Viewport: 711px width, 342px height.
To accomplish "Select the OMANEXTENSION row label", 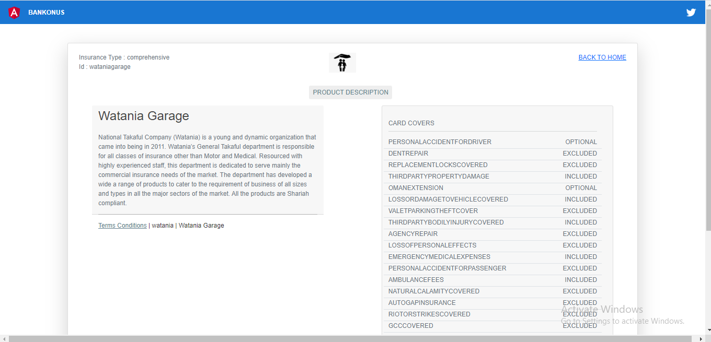I will [416, 188].
